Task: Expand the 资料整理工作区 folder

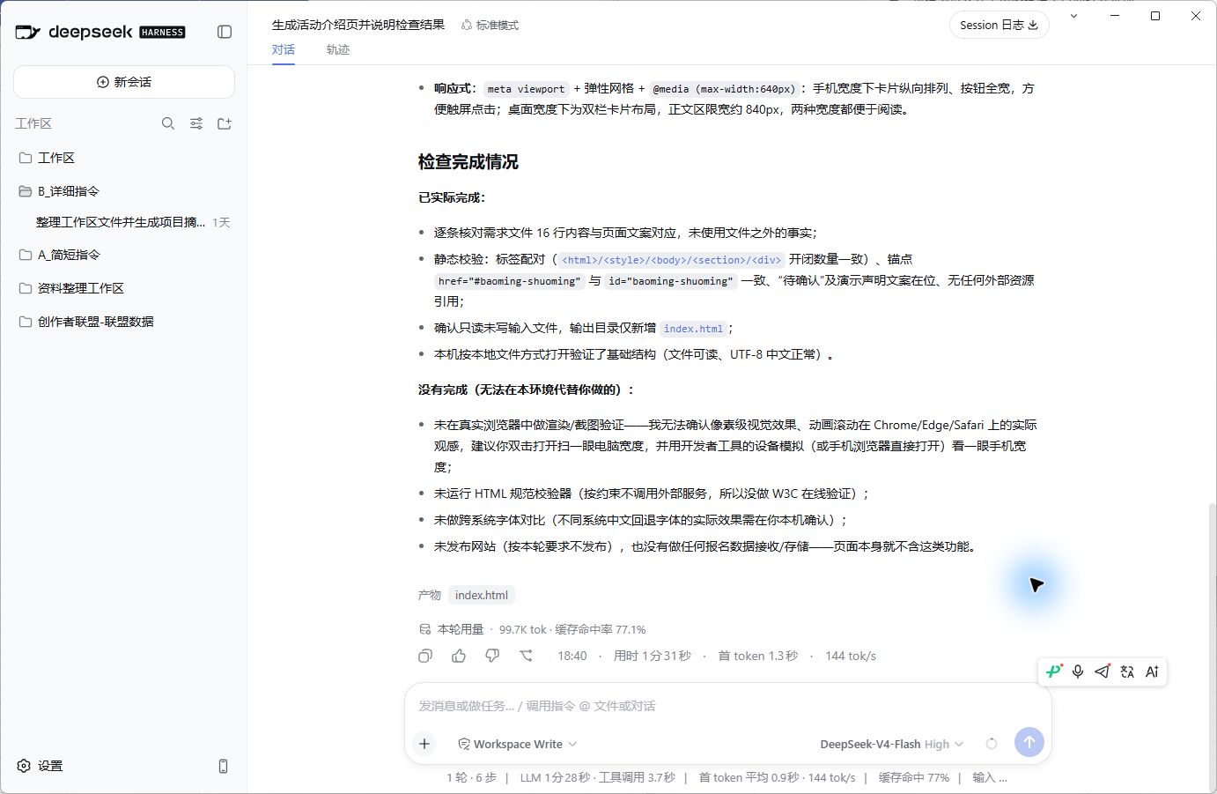Action: [124, 288]
